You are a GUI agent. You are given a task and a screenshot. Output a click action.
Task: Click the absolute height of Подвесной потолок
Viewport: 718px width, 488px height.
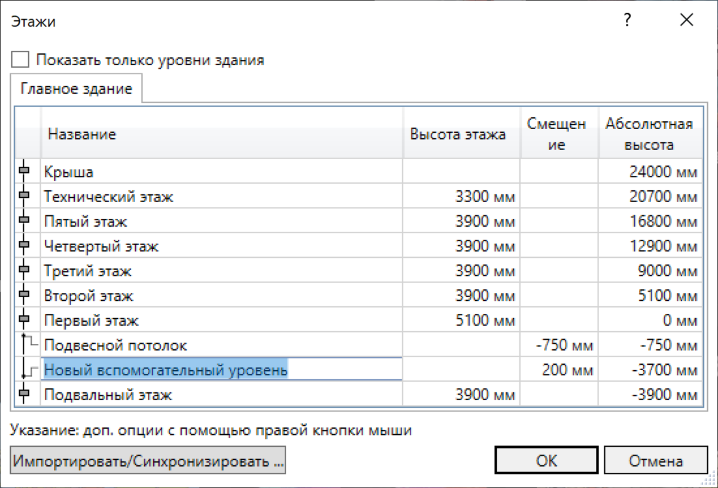650,345
